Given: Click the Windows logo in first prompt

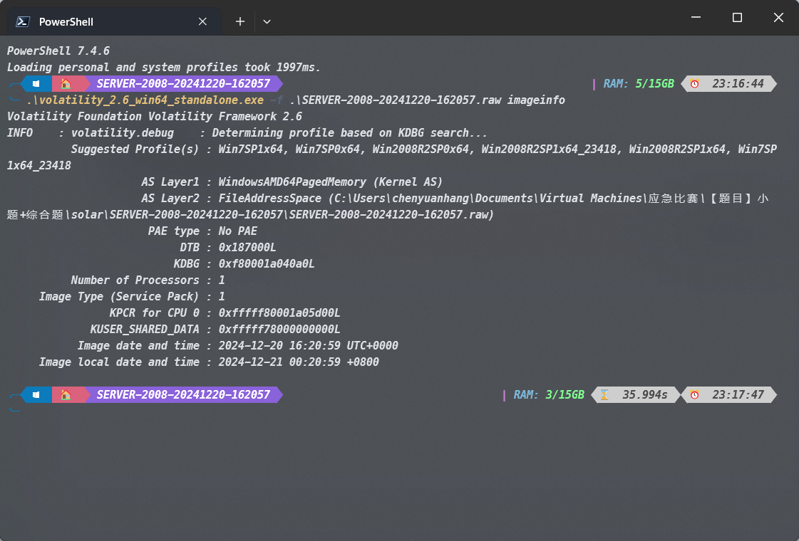Looking at the screenshot, I should (x=36, y=83).
